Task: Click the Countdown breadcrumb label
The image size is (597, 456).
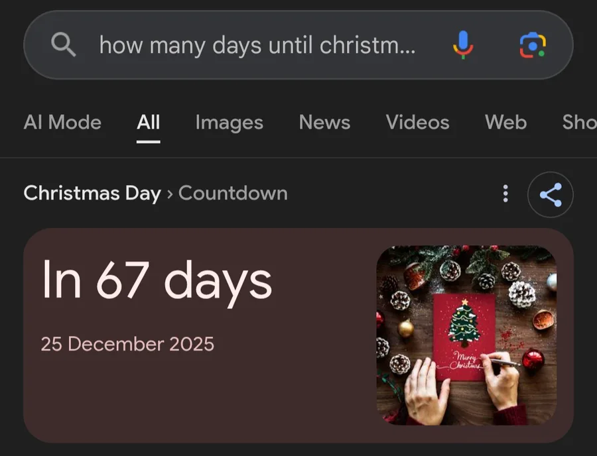Action: (x=233, y=194)
